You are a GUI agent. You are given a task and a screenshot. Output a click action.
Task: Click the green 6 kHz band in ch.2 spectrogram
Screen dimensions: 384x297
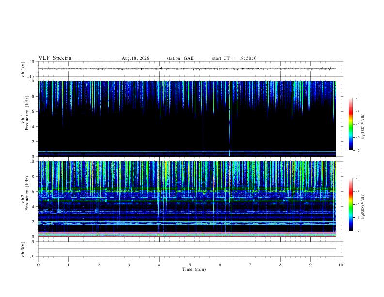pyautogui.click(x=187, y=190)
